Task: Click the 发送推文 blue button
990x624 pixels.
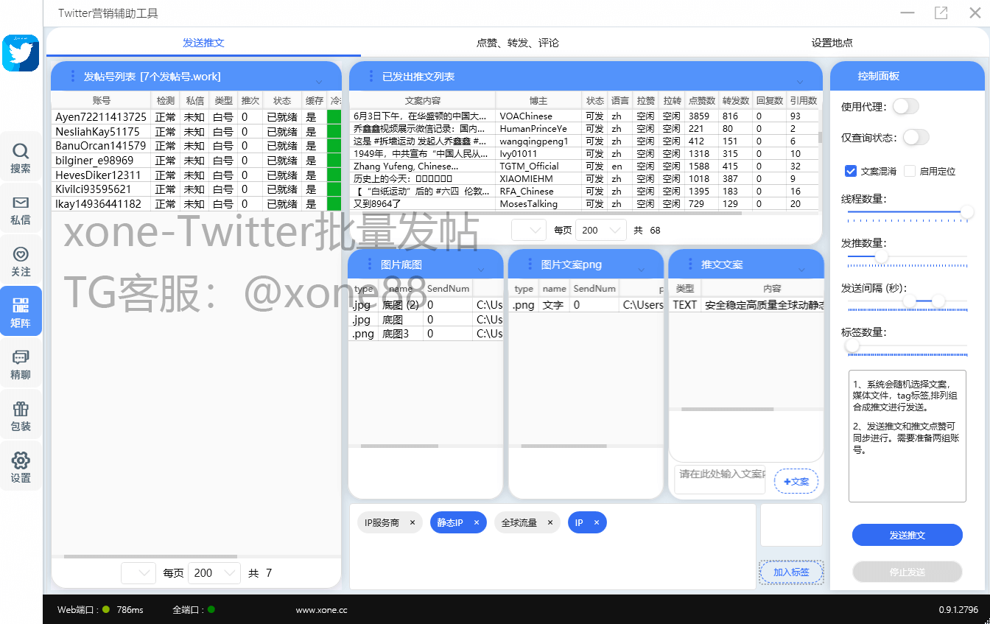Action: (x=908, y=535)
